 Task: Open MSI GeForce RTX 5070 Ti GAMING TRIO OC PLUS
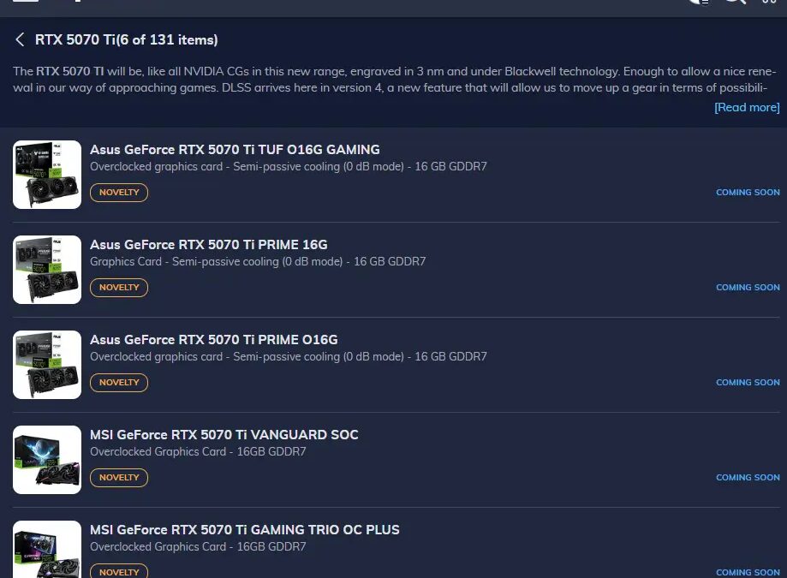(244, 530)
